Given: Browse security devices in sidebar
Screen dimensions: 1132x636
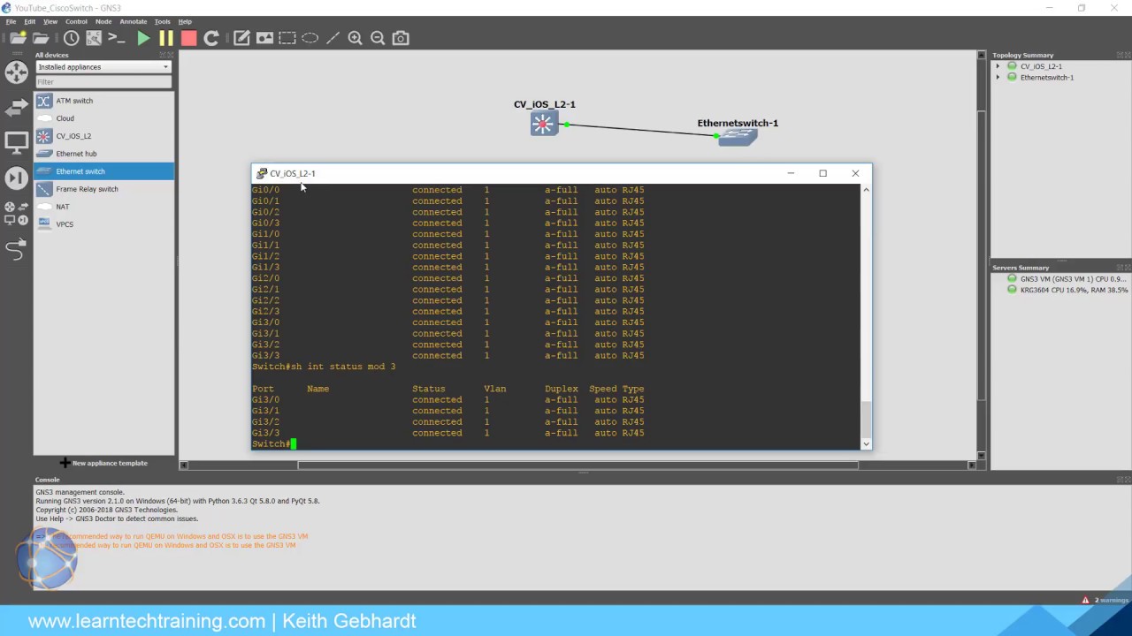Looking at the screenshot, I should [16, 178].
